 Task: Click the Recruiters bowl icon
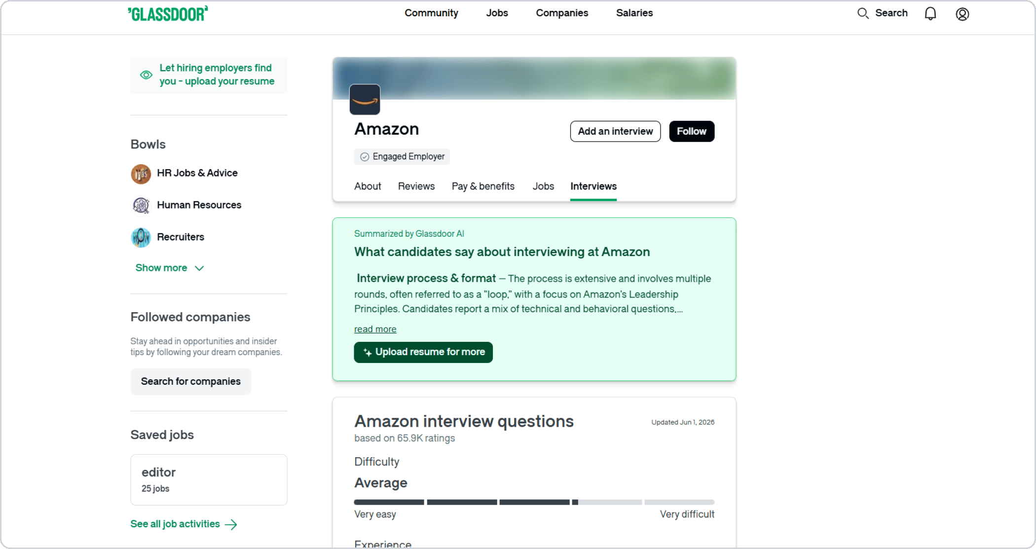tap(141, 237)
